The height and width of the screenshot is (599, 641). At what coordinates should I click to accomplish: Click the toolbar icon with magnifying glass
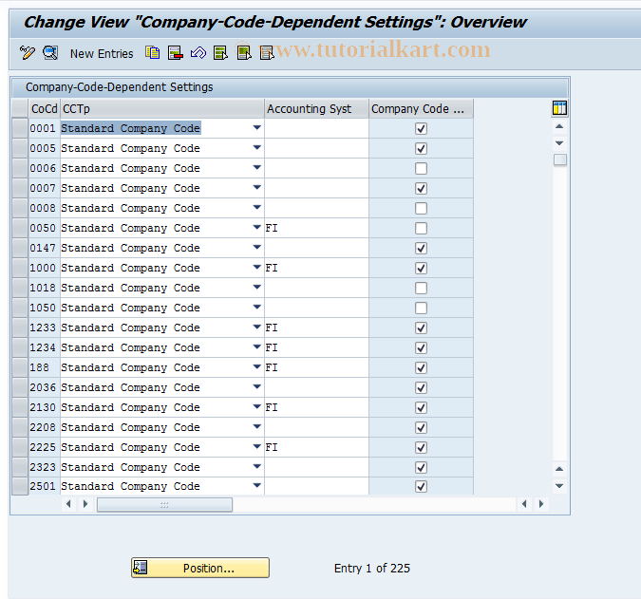coord(49,53)
